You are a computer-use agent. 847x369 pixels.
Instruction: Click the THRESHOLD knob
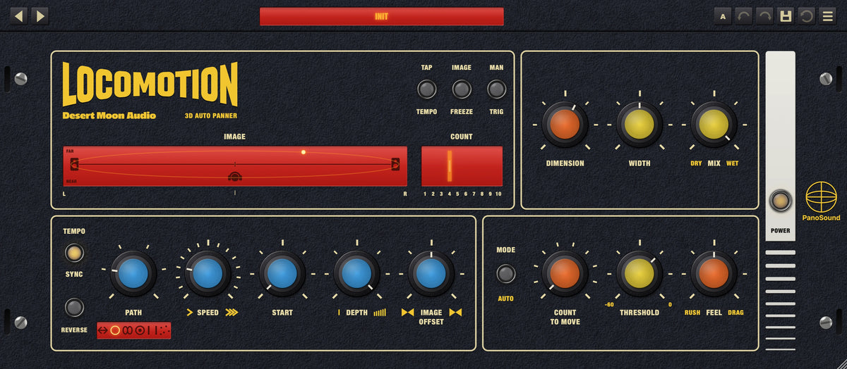click(639, 273)
